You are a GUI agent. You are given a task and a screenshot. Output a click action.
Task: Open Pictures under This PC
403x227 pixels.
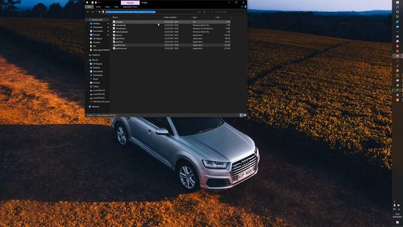pyautogui.click(x=96, y=83)
